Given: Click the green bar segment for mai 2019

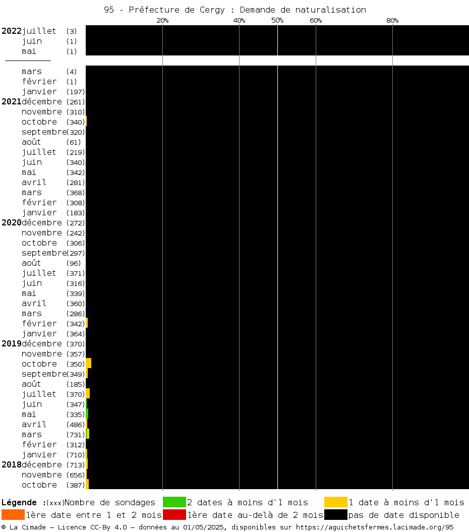Looking at the screenshot, I should [x=87, y=413].
